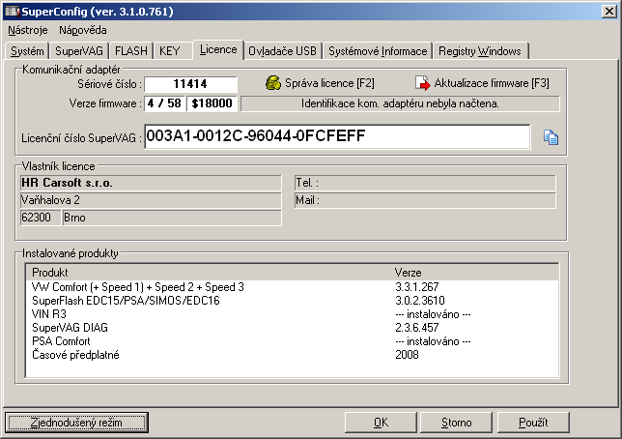
Task: Click version value 3.0.2.3610
Action: (420, 301)
